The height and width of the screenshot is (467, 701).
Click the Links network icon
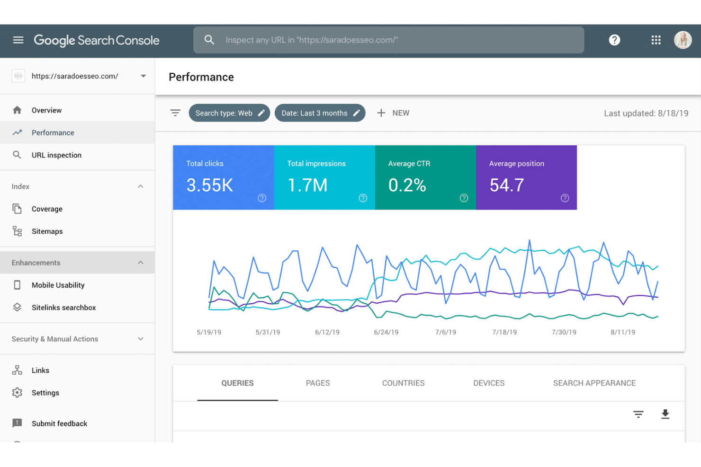click(x=17, y=370)
